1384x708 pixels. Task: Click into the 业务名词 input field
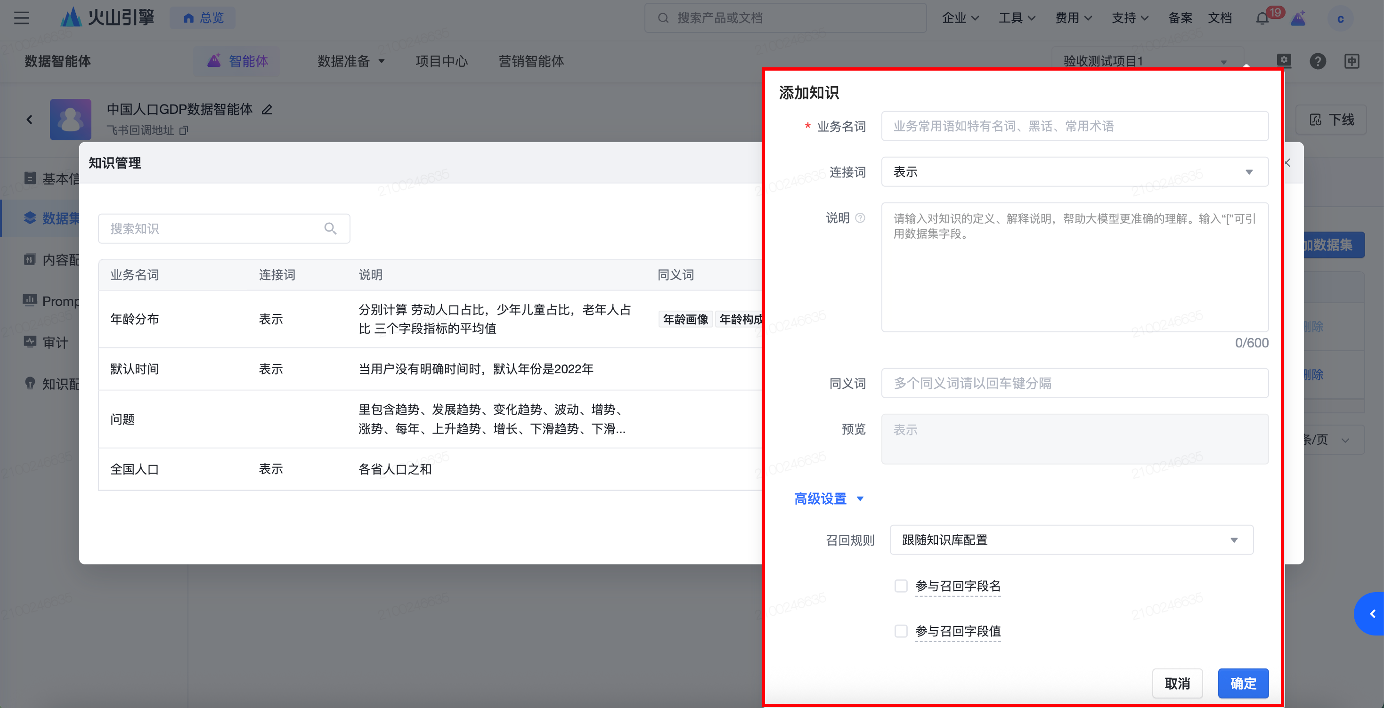1075,126
